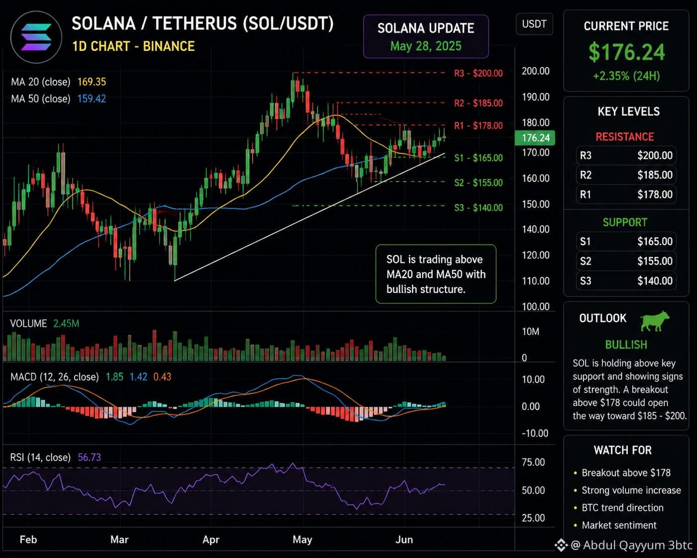Click 100.00 on the price axis

point(535,306)
